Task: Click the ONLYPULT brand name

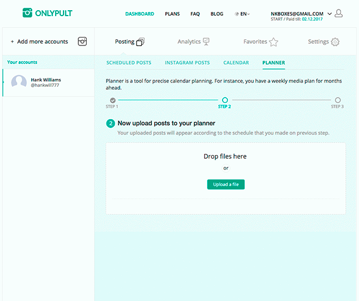Action: click(x=54, y=13)
